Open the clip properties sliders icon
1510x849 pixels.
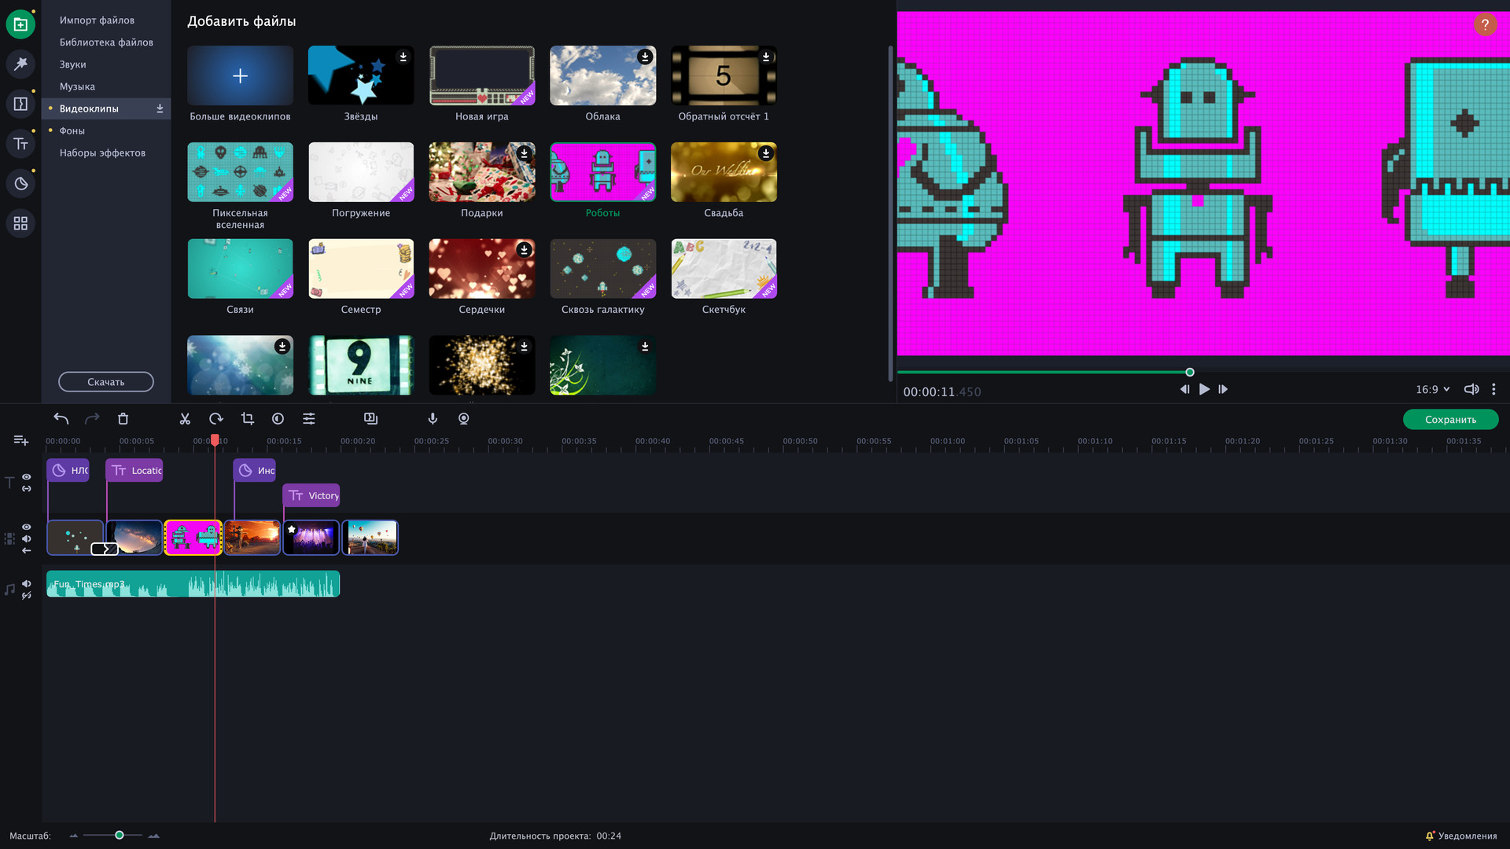309,419
